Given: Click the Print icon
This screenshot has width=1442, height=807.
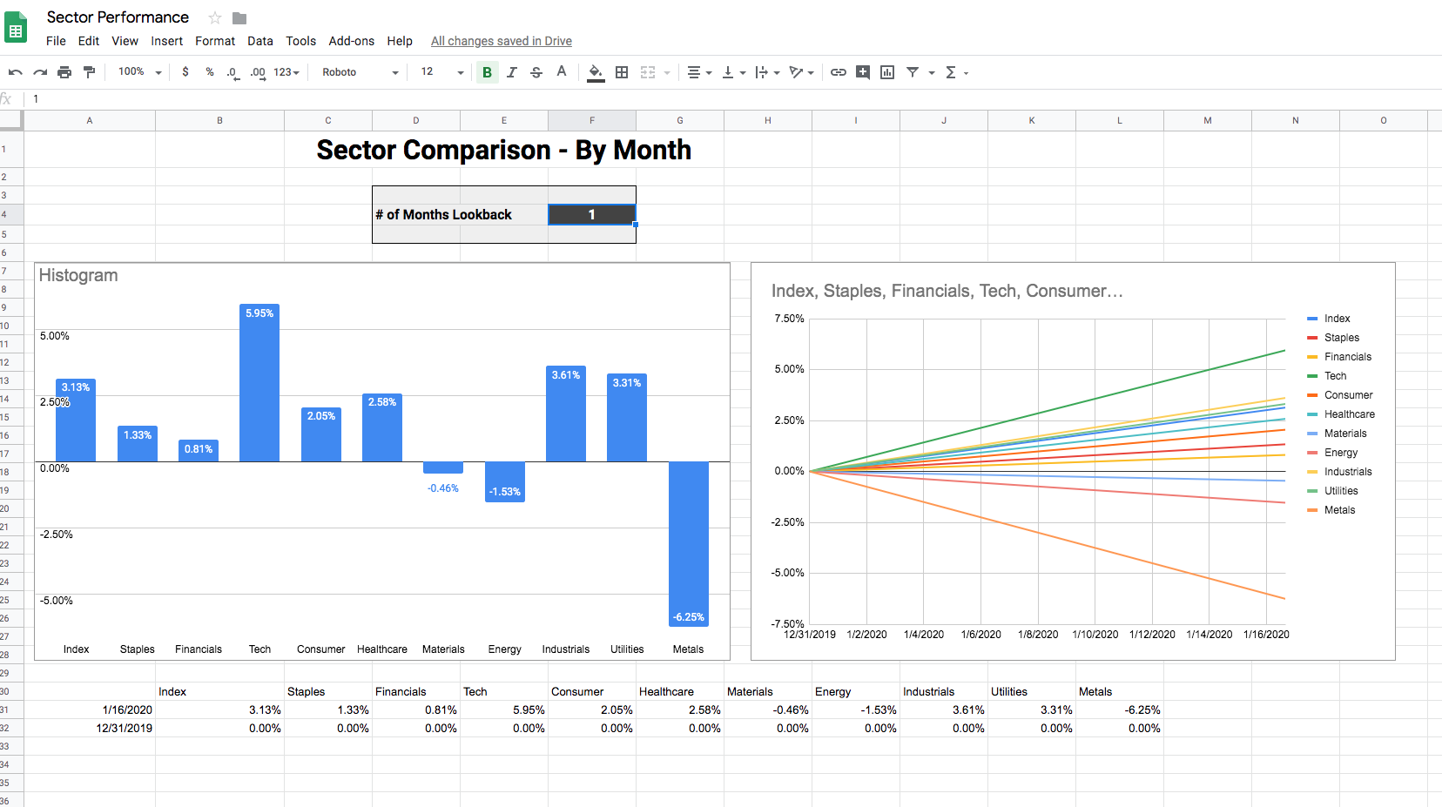Looking at the screenshot, I should (x=64, y=72).
